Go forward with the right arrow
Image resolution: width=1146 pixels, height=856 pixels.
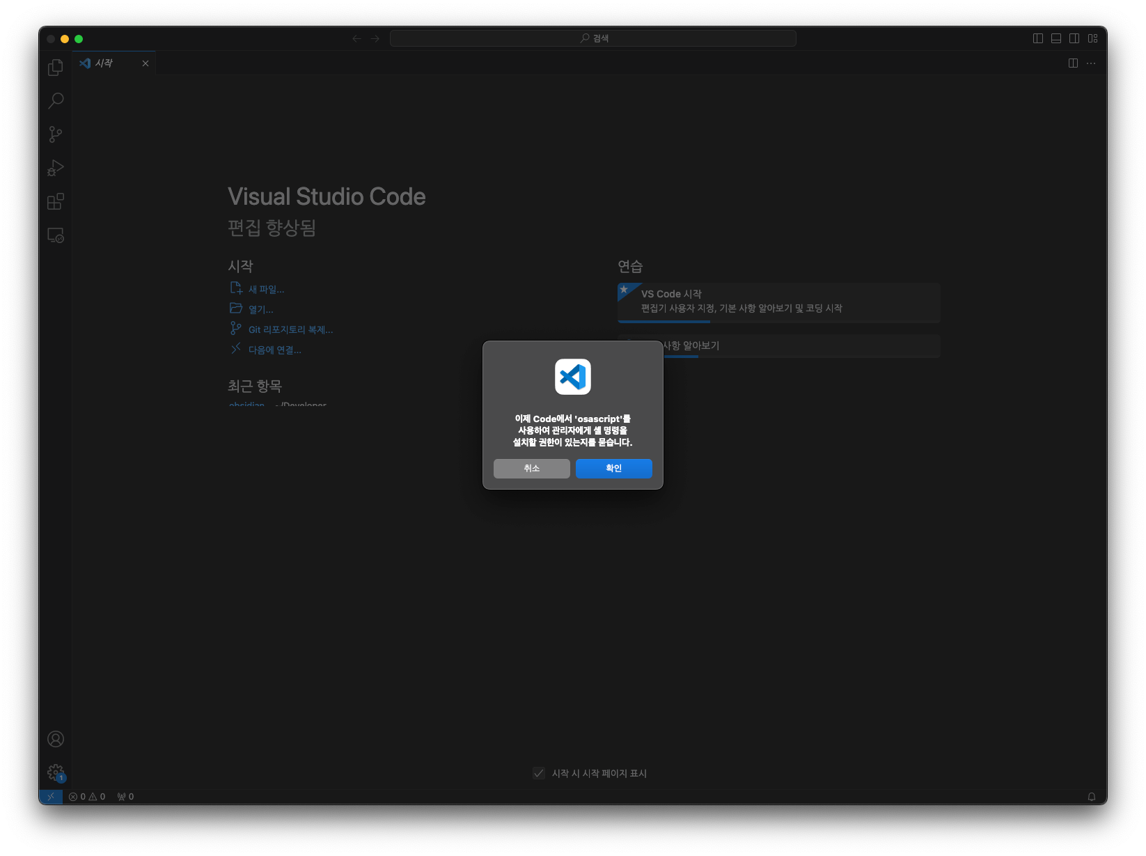[x=375, y=38]
